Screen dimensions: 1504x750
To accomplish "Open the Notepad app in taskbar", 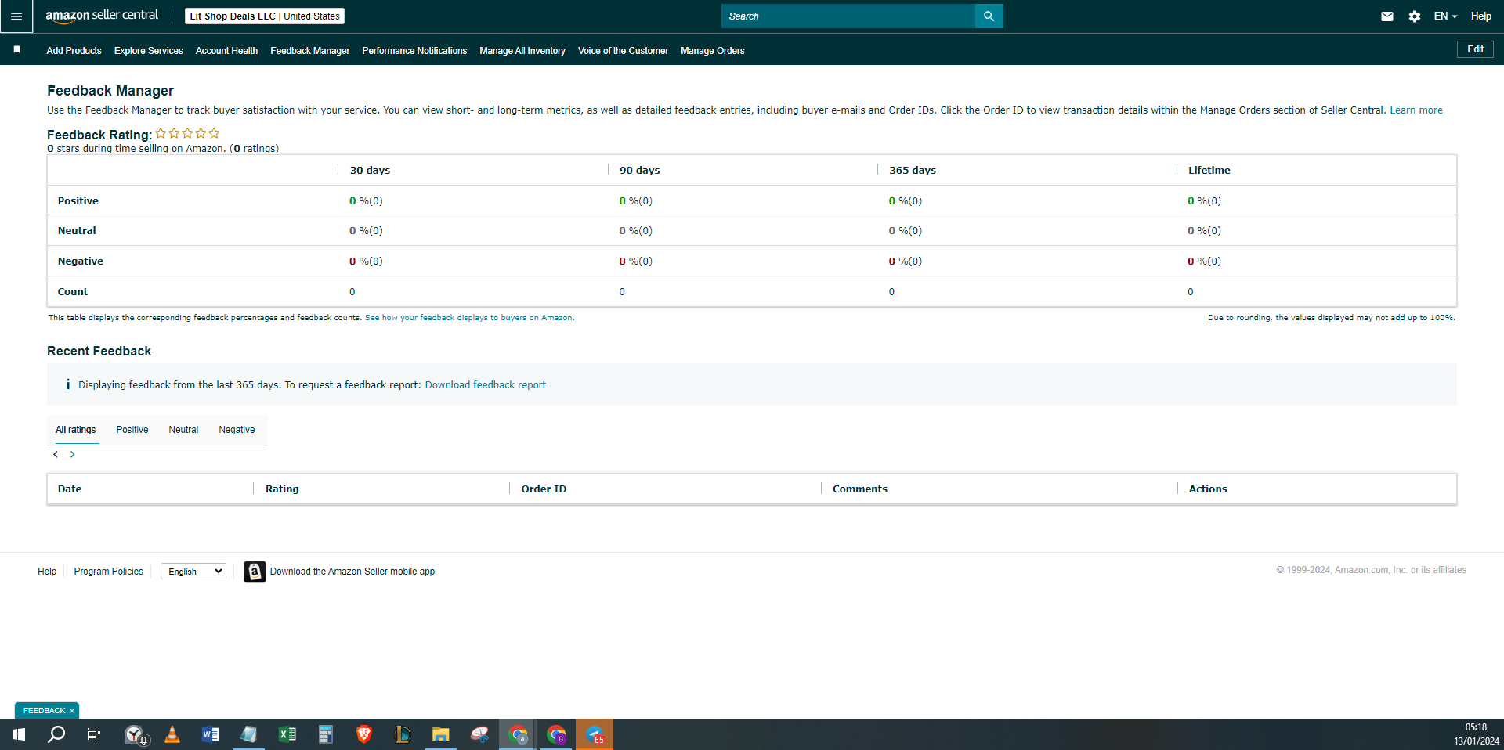I will pyautogui.click(x=249, y=734).
